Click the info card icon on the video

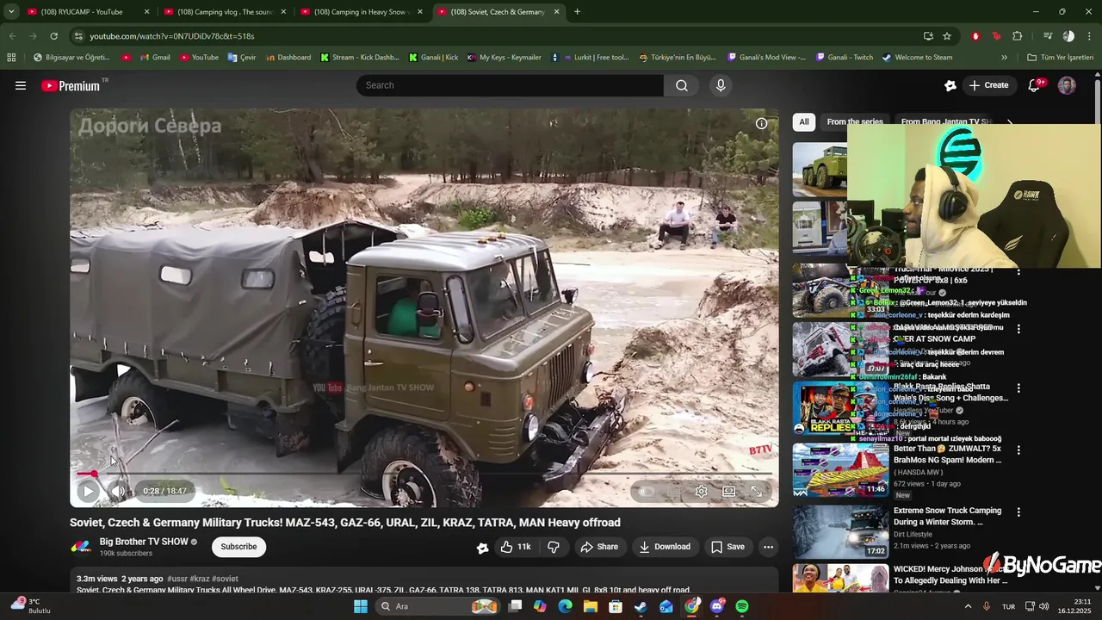coord(761,123)
